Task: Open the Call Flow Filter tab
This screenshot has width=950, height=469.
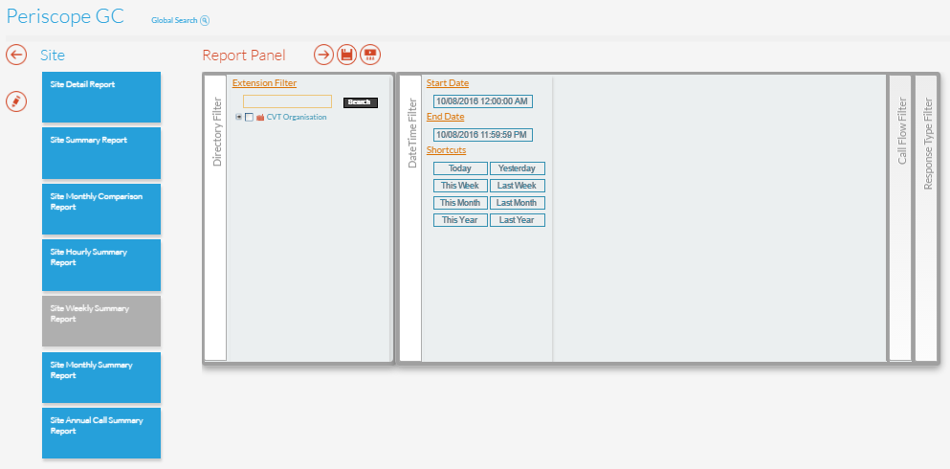Action: tap(901, 218)
